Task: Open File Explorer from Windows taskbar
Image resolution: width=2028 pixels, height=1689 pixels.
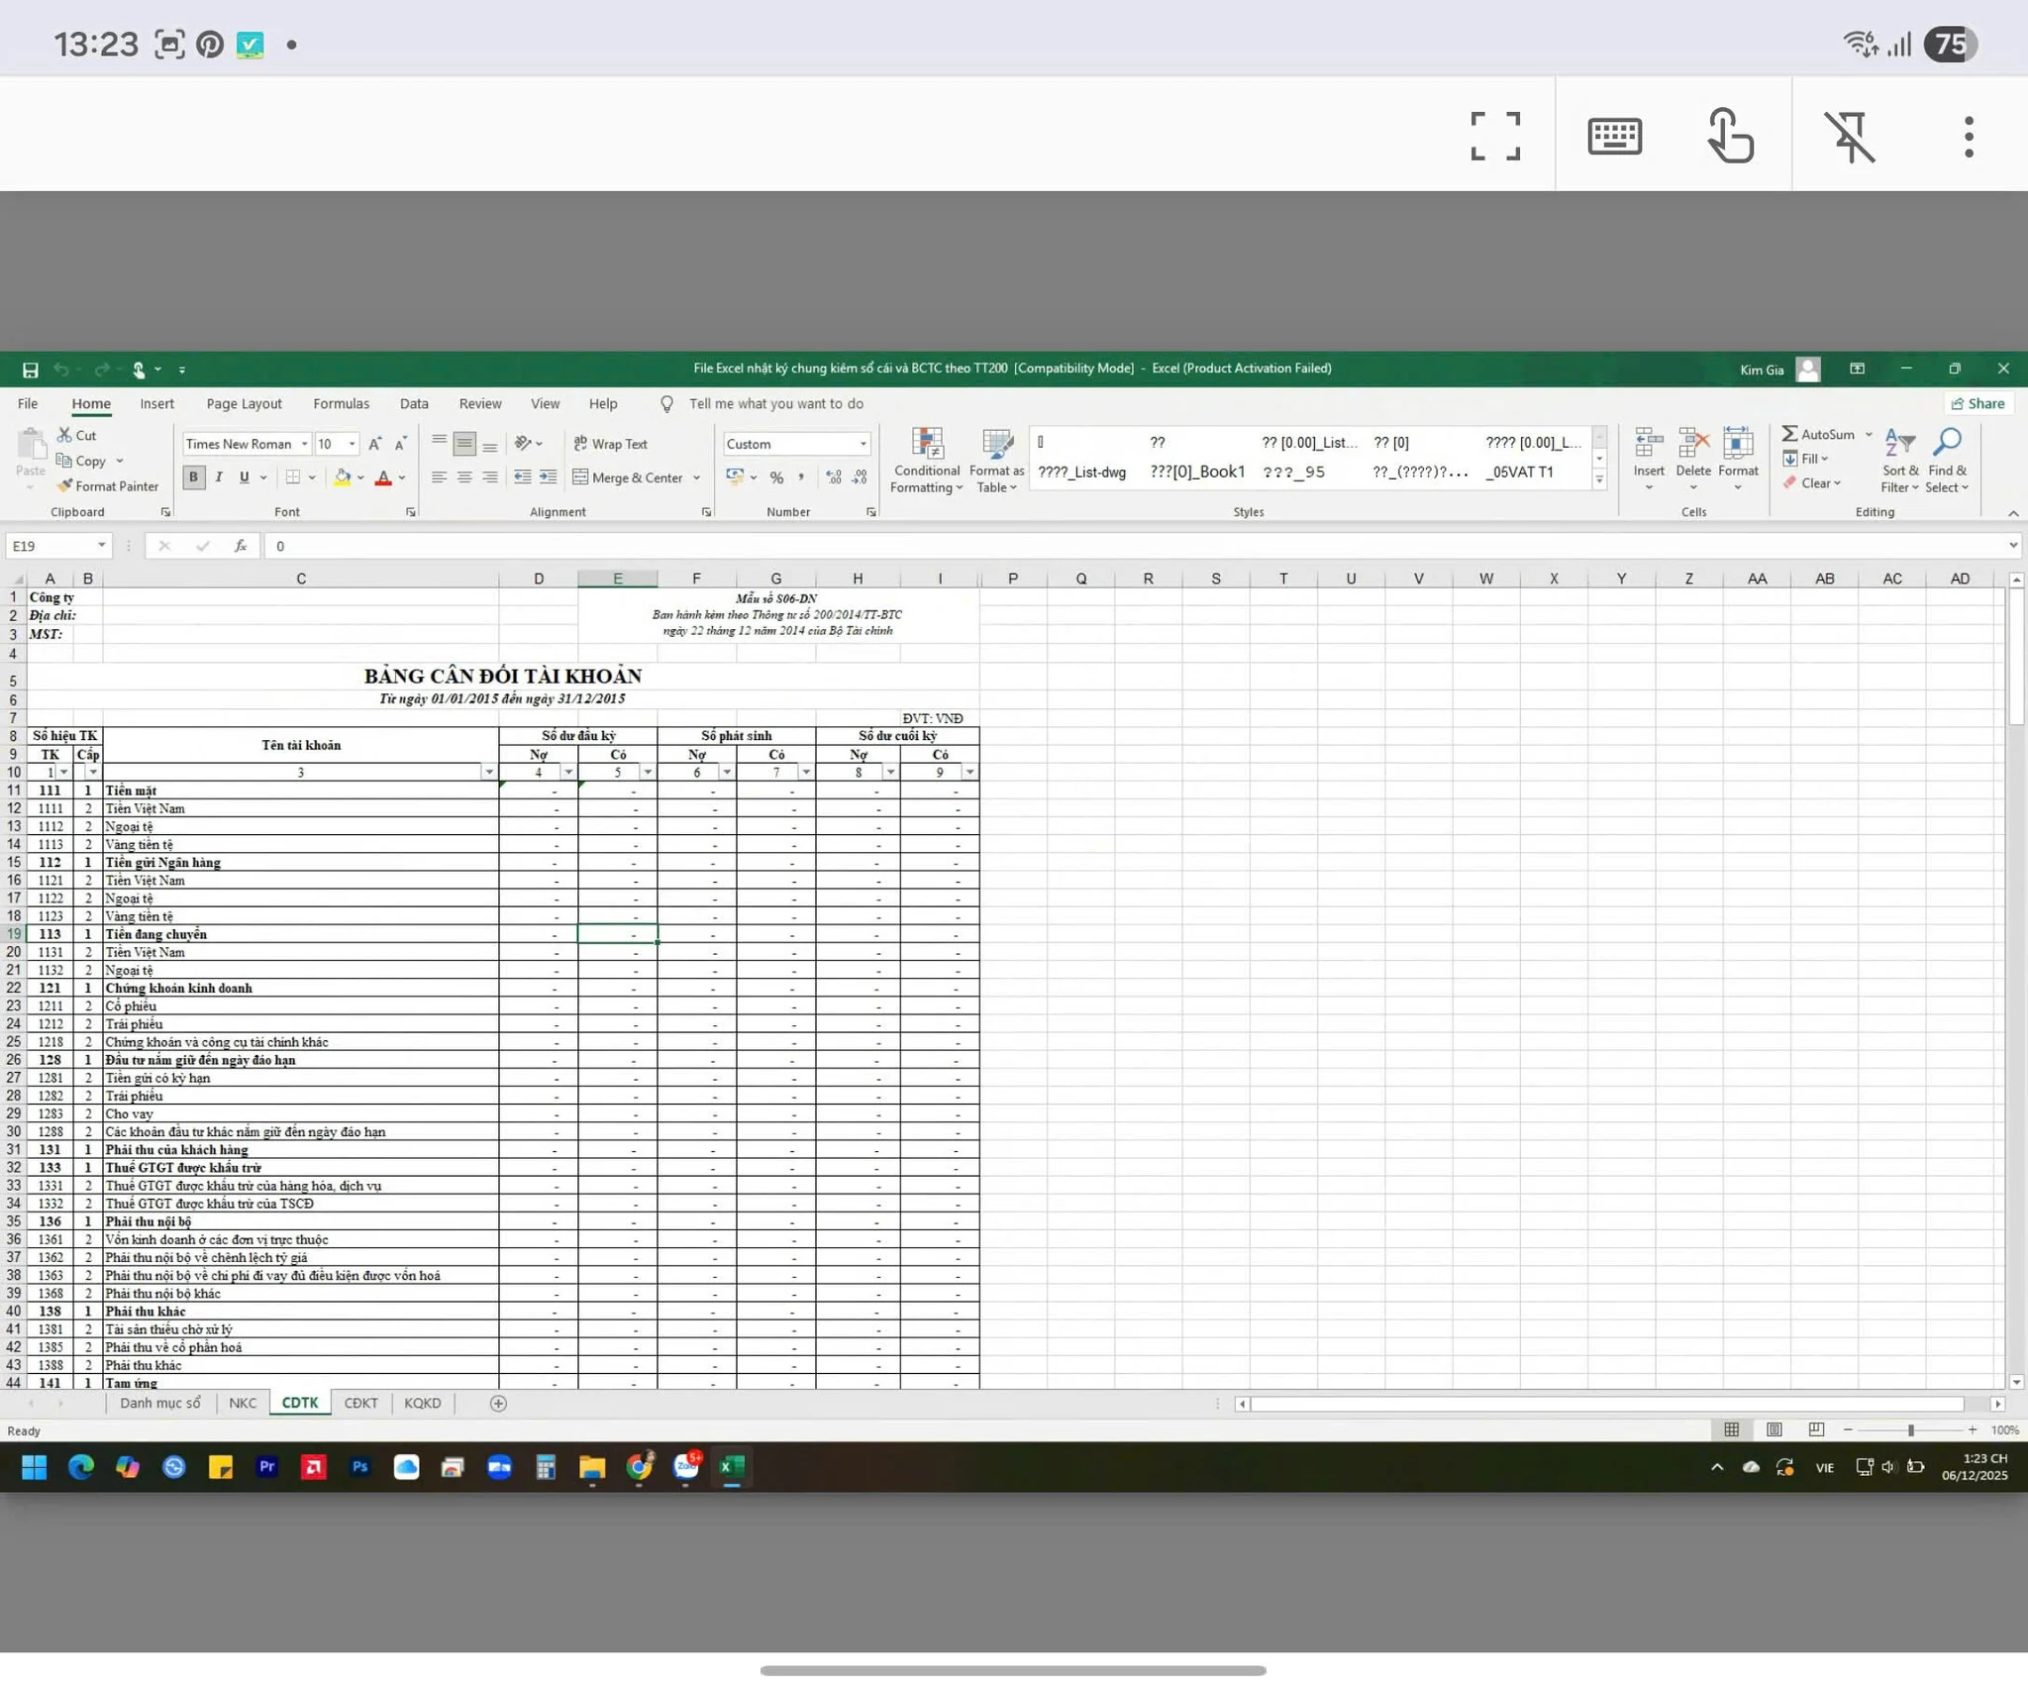Action: click(592, 1467)
